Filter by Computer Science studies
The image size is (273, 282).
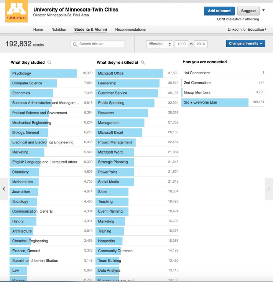pyautogui.click(x=51, y=83)
